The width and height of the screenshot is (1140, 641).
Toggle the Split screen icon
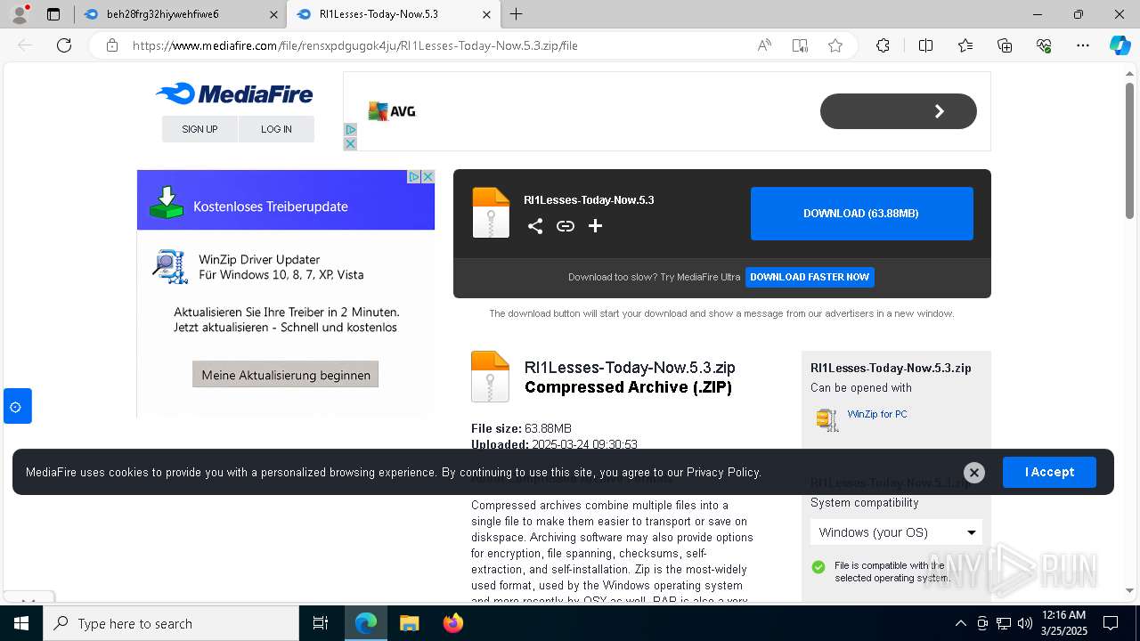click(925, 45)
